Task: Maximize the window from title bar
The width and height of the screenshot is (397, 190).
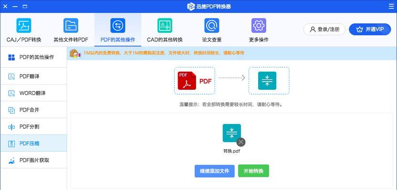Action: 25,7
